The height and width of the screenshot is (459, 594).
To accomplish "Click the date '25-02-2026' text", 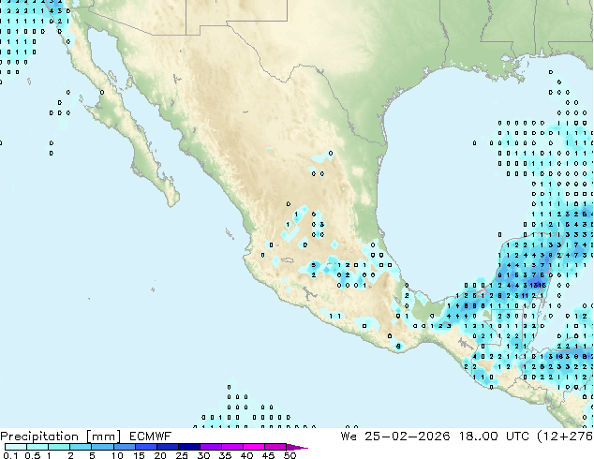I will [408, 437].
